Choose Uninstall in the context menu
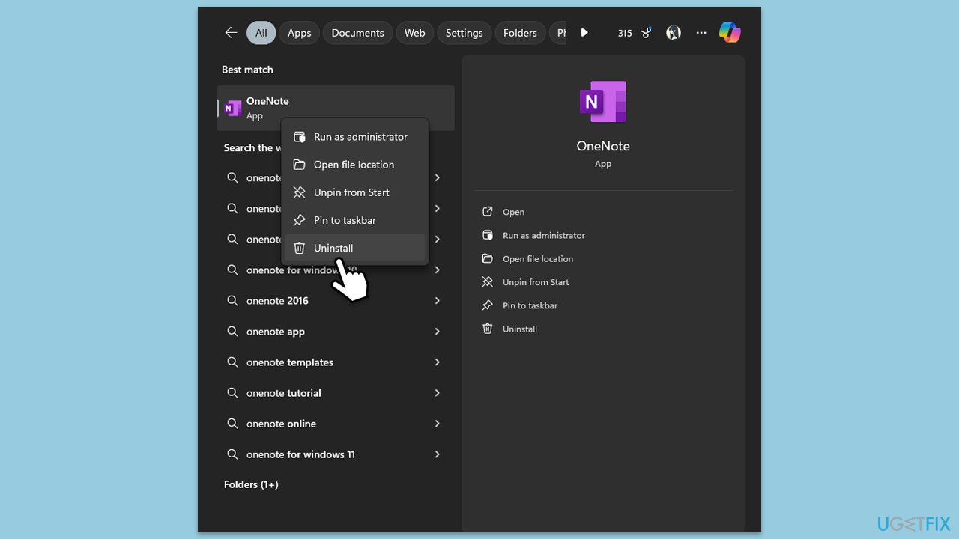 (x=354, y=248)
